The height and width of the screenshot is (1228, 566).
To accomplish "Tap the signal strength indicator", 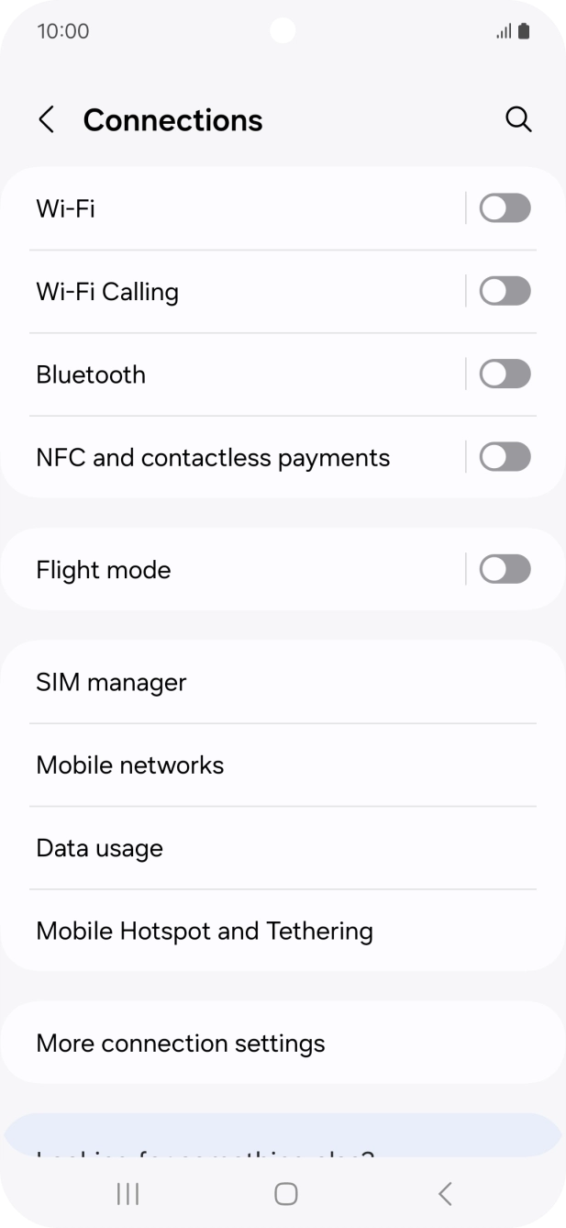I will pyautogui.click(x=503, y=30).
